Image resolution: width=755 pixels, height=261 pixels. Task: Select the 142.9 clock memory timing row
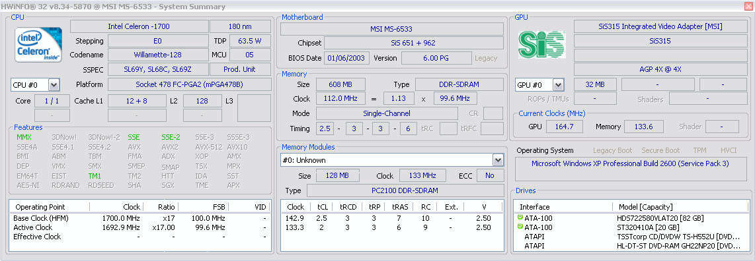[x=392, y=218]
